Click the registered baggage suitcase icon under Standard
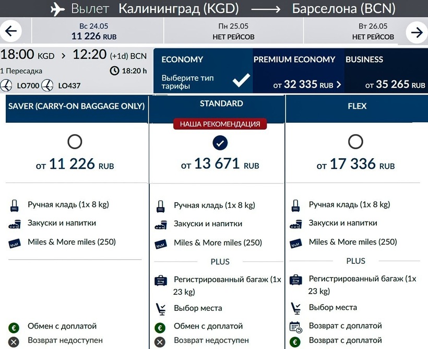 (161, 281)
